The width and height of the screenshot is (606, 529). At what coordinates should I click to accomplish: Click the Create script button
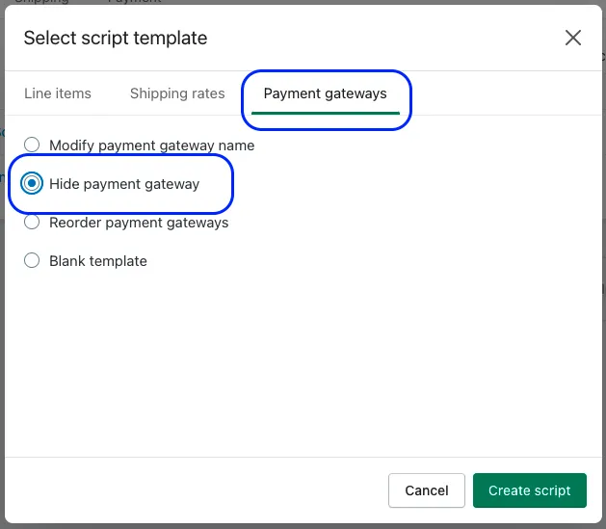(530, 490)
